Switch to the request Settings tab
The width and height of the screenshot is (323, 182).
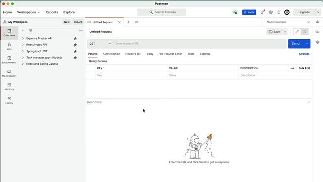(x=205, y=54)
